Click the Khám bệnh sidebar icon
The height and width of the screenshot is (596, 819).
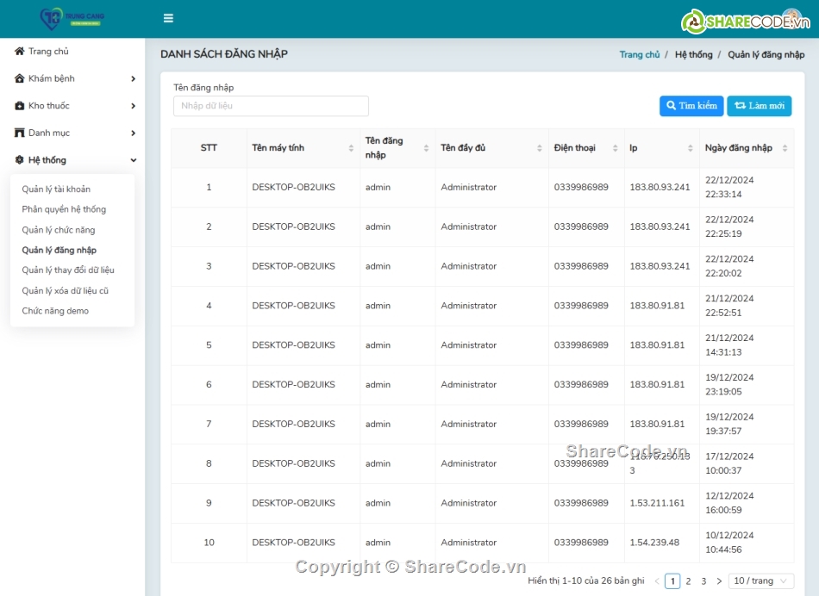coord(19,78)
